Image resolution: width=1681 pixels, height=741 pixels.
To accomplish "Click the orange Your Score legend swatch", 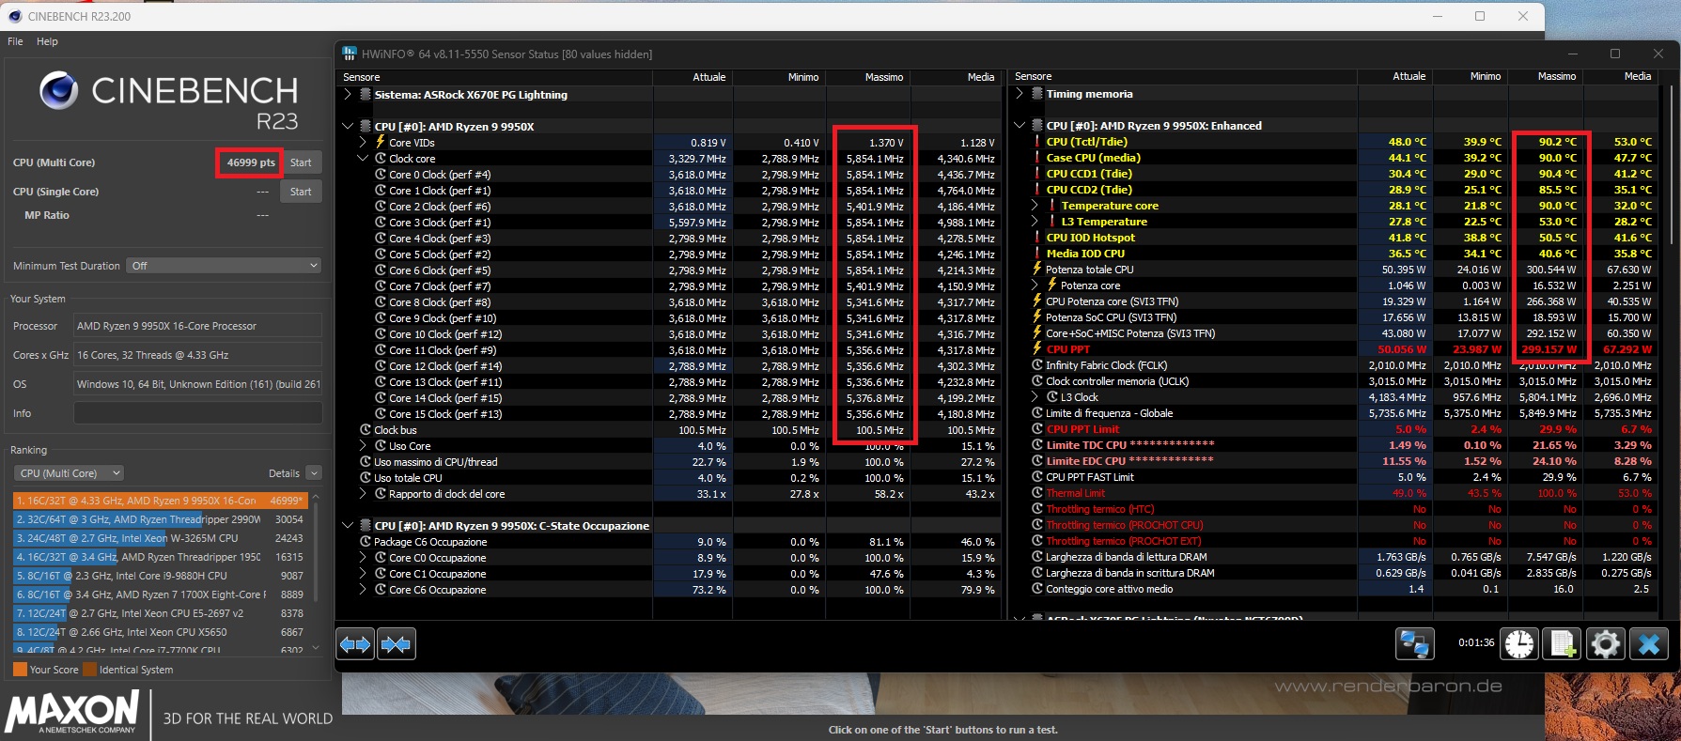I will coord(20,670).
